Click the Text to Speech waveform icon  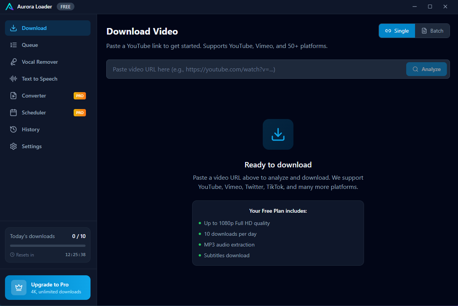pyautogui.click(x=13, y=79)
